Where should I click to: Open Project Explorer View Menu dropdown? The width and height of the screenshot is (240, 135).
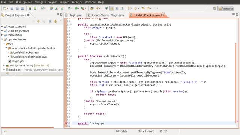click(x=61, y=20)
